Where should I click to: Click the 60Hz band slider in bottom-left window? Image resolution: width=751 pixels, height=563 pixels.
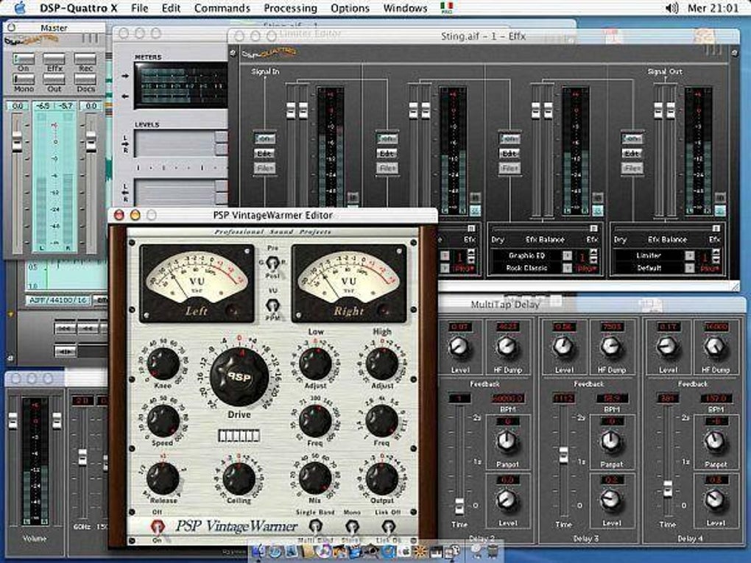(82, 457)
